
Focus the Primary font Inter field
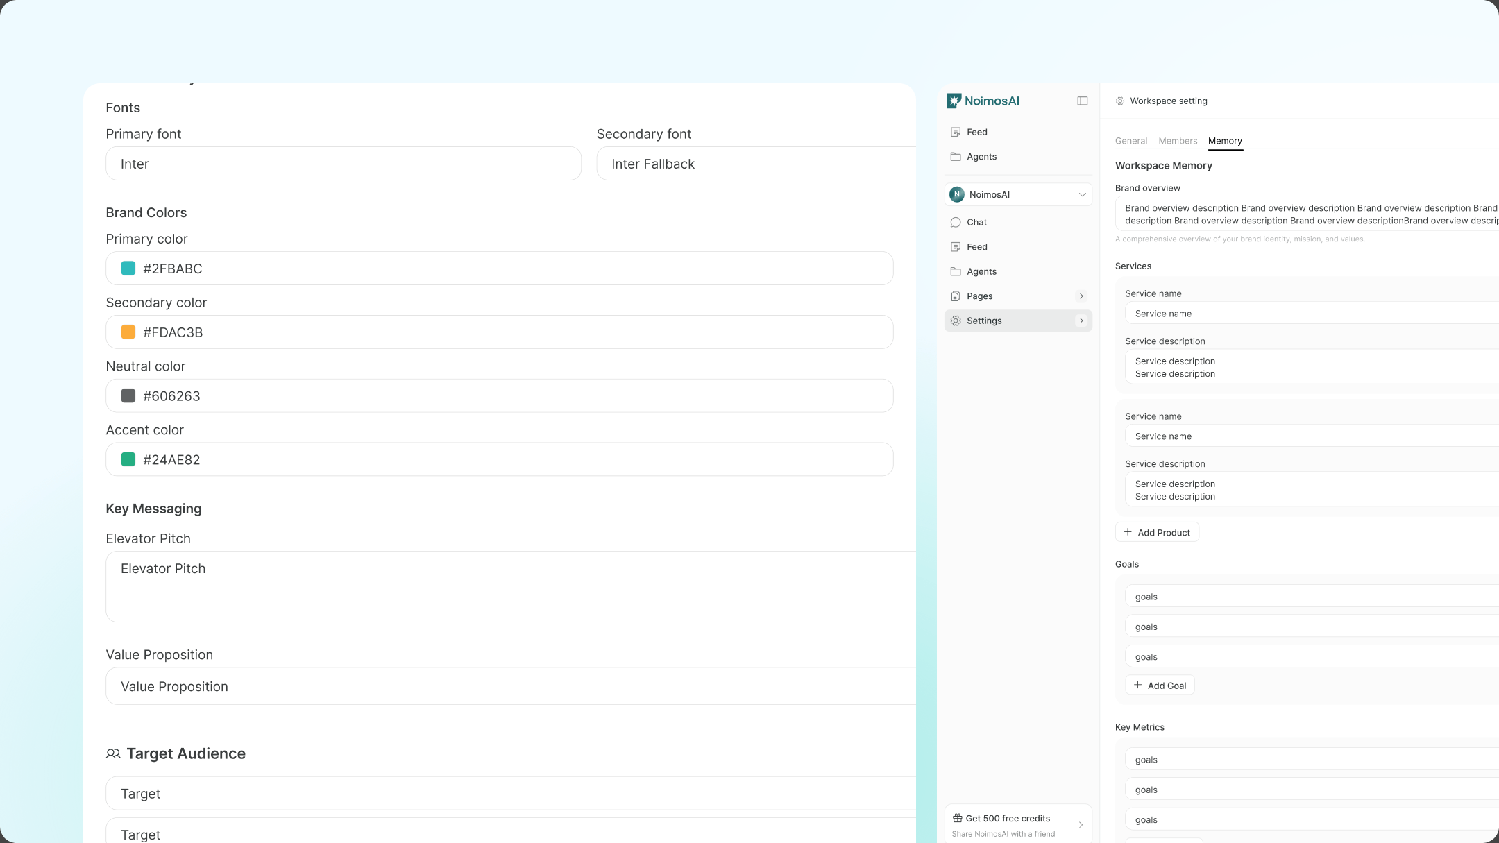[x=344, y=164]
